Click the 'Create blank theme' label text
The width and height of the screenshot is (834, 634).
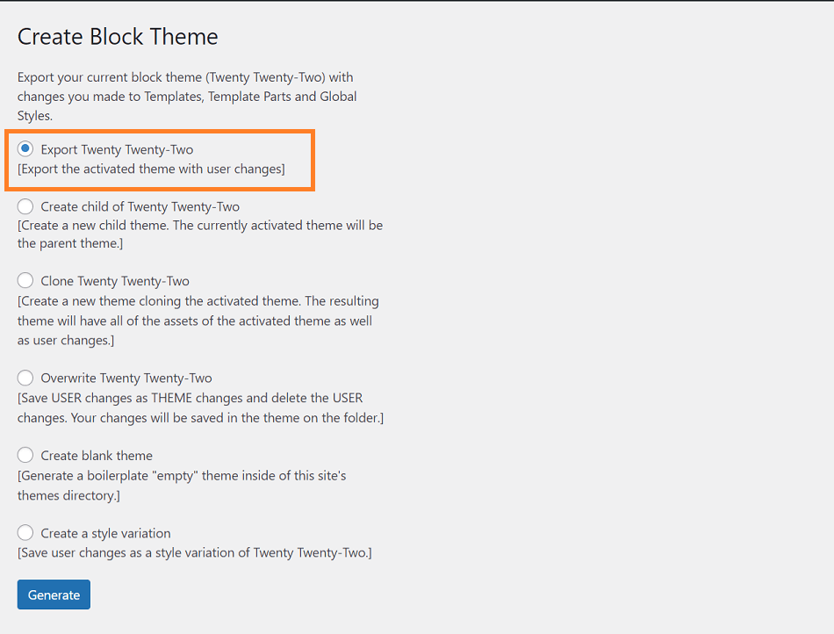coord(97,456)
